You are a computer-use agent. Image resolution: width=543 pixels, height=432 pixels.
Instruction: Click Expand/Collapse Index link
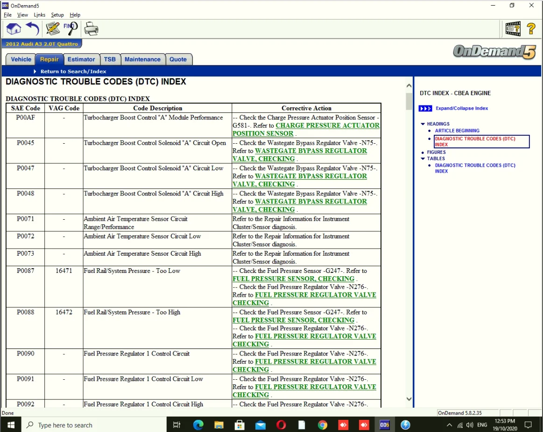coord(462,108)
